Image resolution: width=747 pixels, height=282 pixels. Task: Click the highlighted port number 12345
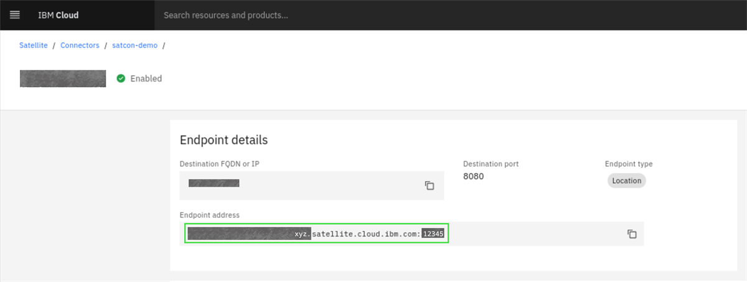click(433, 234)
